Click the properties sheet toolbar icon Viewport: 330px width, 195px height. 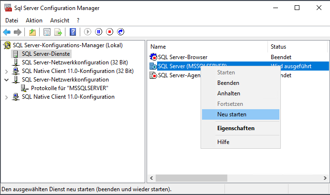pyautogui.click(x=47, y=32)
